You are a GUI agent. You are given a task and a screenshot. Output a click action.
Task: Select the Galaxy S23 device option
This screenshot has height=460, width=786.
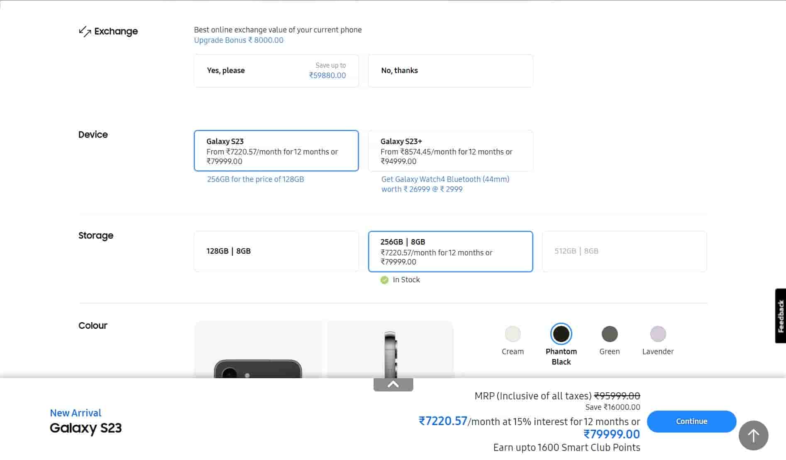point(276,151)
